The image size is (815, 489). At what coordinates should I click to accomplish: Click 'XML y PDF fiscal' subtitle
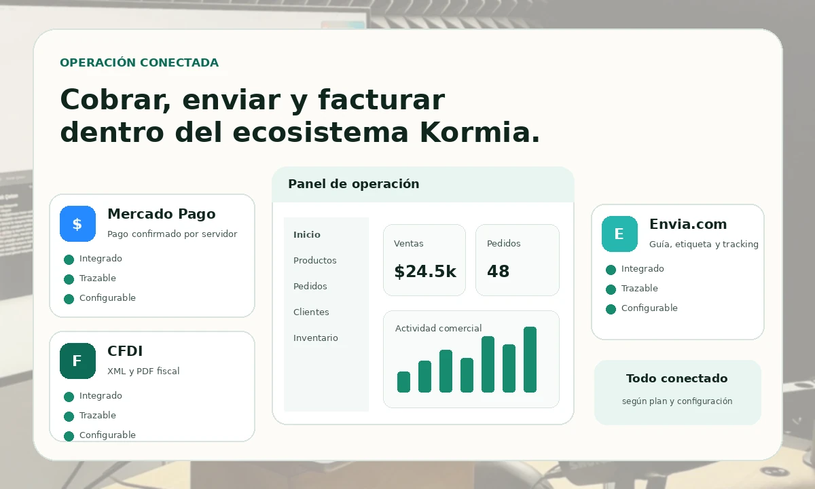[143, 372]
